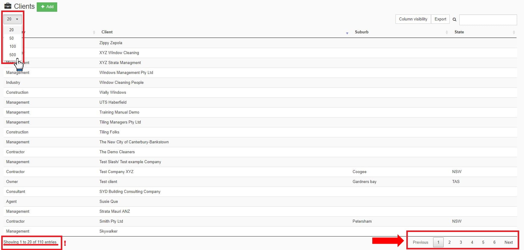Open client Smith Pty Ltd
The width and height of the screenshot is (524, 250).
(111, 221)
